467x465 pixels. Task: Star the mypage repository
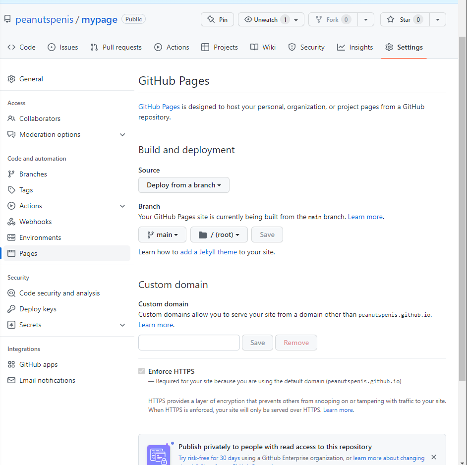point(405,19)
